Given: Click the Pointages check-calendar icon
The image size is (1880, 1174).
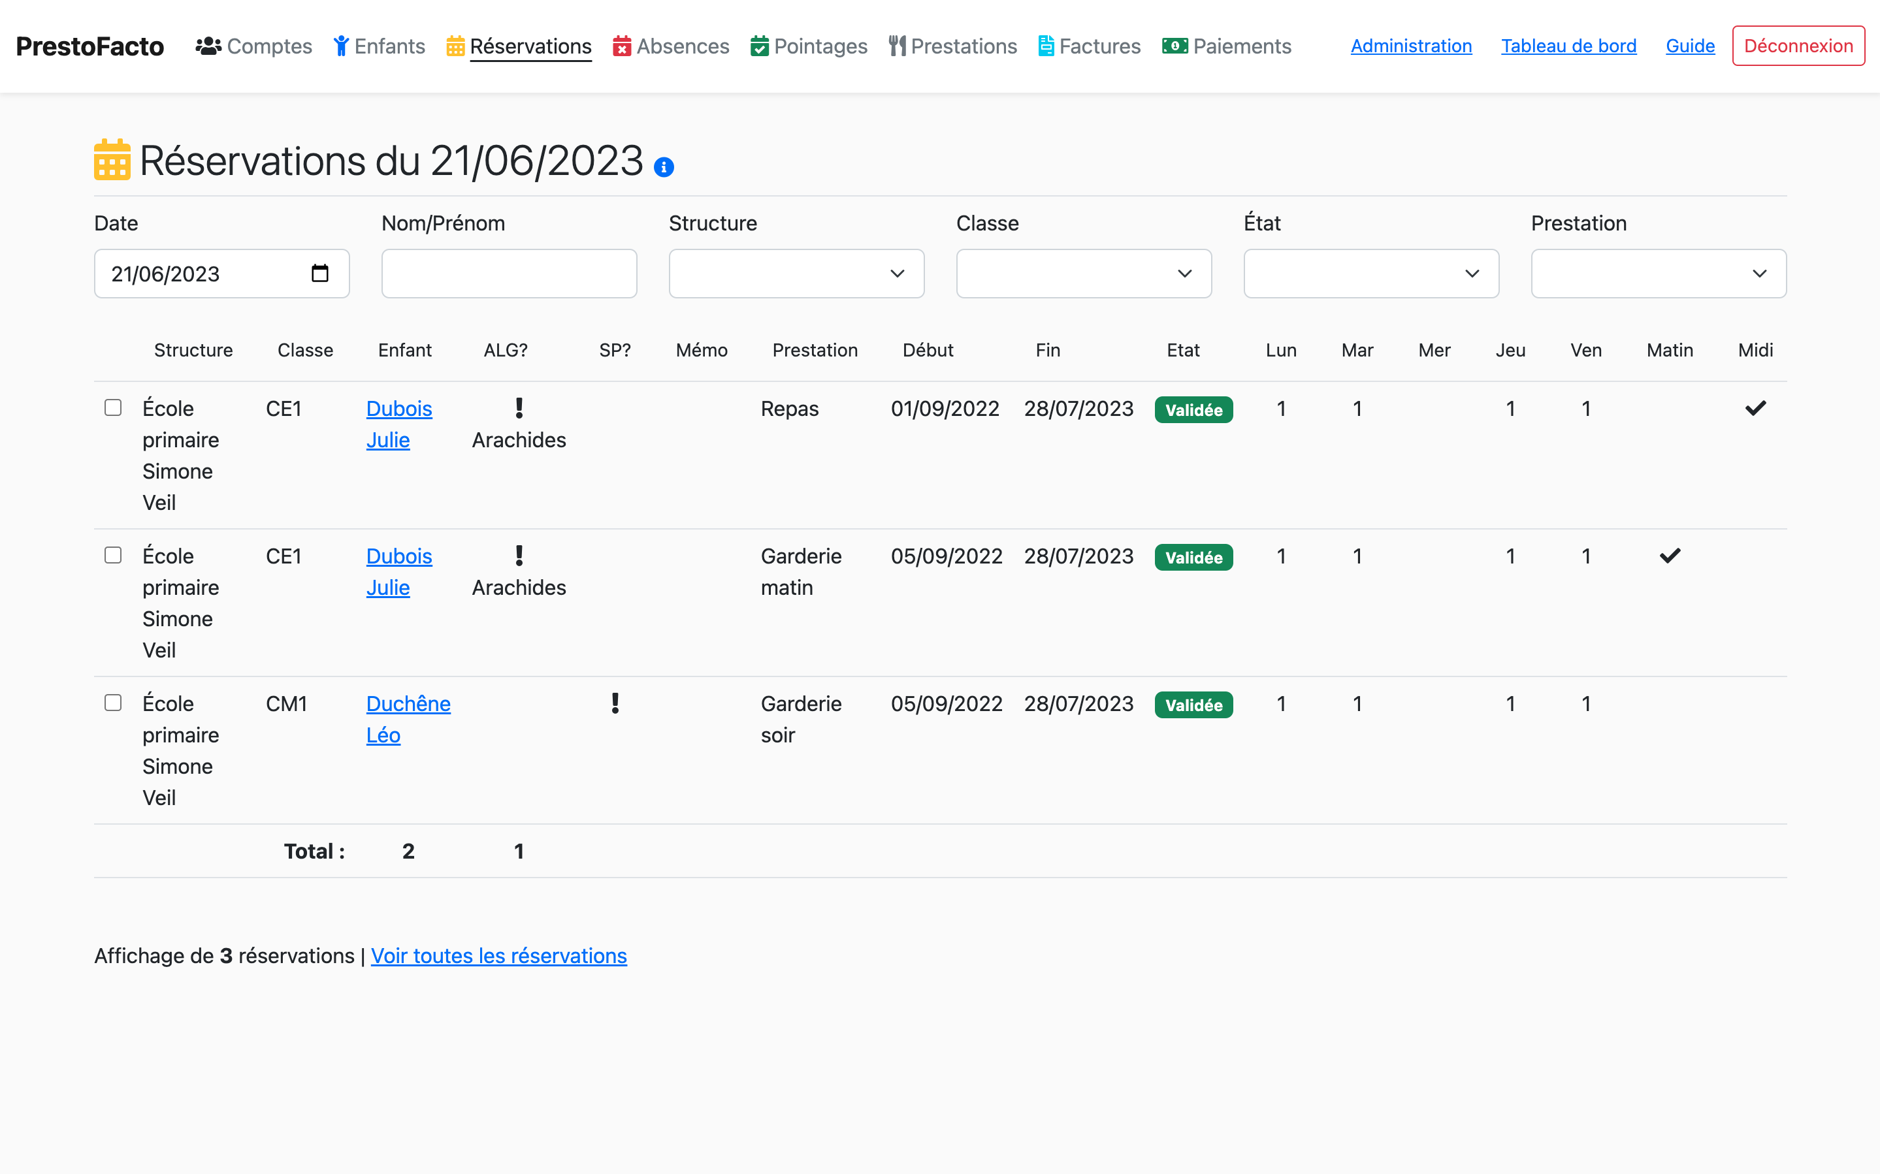Looking at the screenshot, I should point(760,46).
